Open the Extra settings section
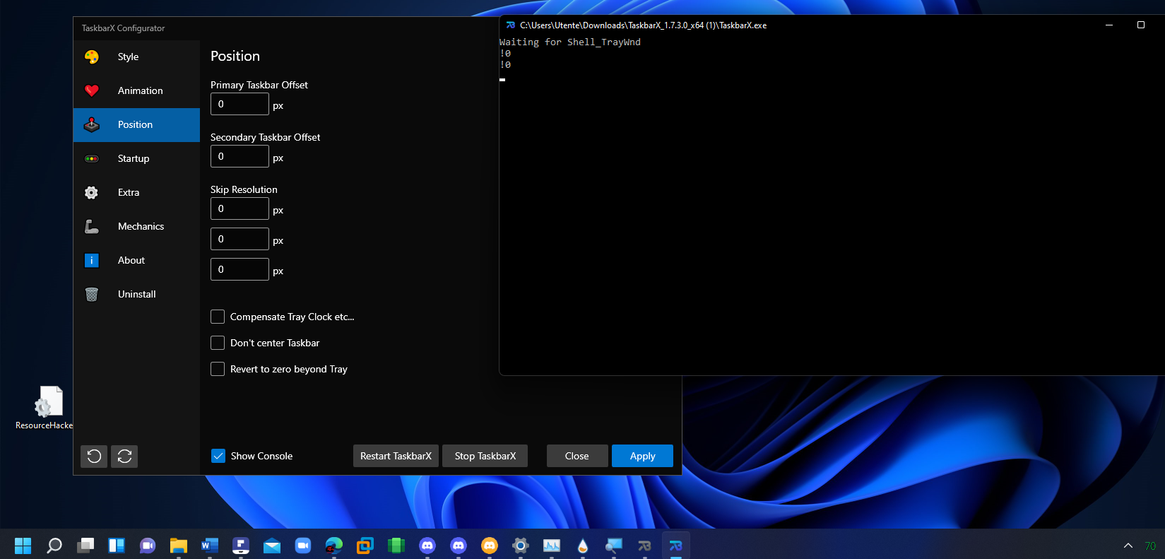 tap(129, 192)
